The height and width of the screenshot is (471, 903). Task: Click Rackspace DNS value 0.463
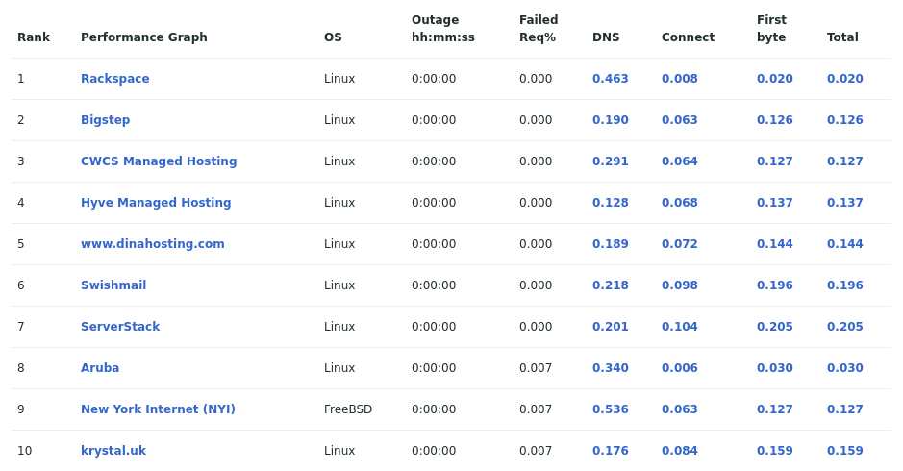tap(611, 79)
